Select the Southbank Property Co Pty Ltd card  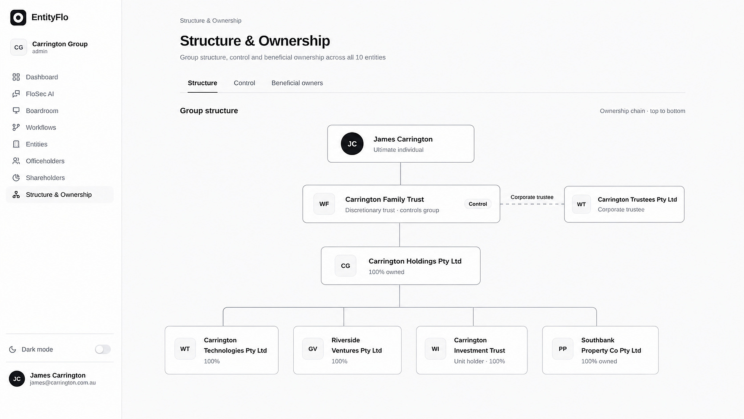(x=600, y=350)
